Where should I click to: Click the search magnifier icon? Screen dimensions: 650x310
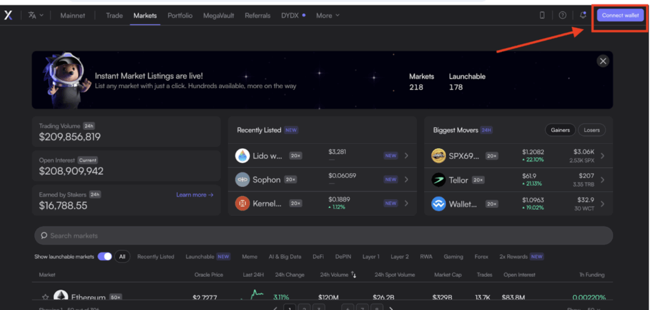pos(44,235)
